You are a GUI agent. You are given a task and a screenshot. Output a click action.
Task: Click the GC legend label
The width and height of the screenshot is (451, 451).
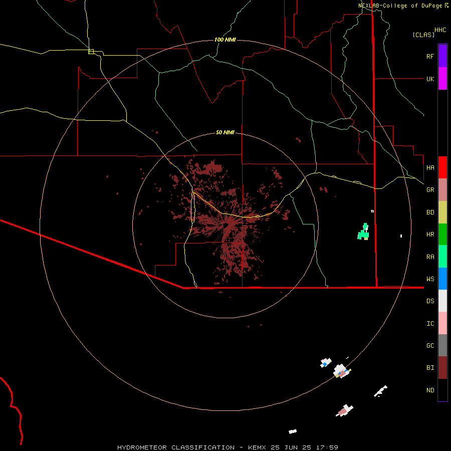pos(430,345)
